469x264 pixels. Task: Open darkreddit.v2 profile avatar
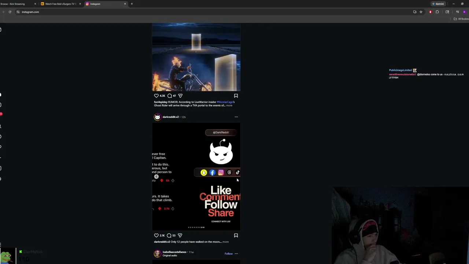(x=157, y=117)
